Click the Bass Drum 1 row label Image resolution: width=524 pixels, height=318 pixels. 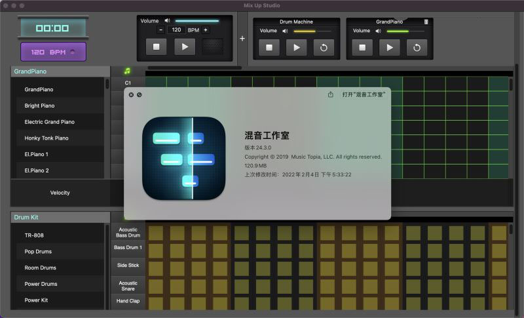pyautogui.click(x=128, y=247)
